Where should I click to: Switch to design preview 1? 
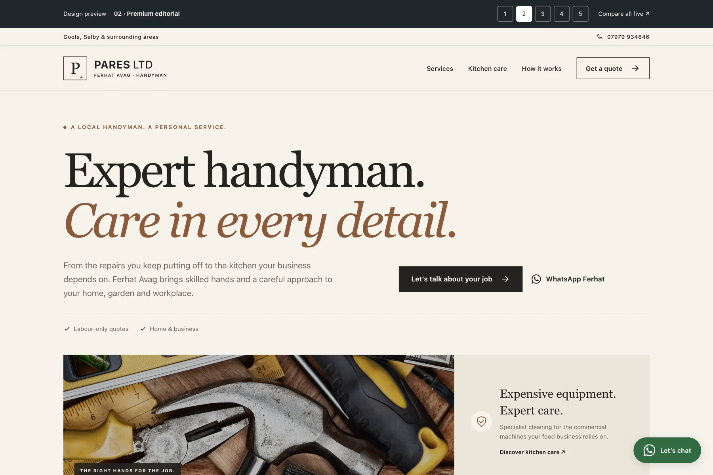505,14
